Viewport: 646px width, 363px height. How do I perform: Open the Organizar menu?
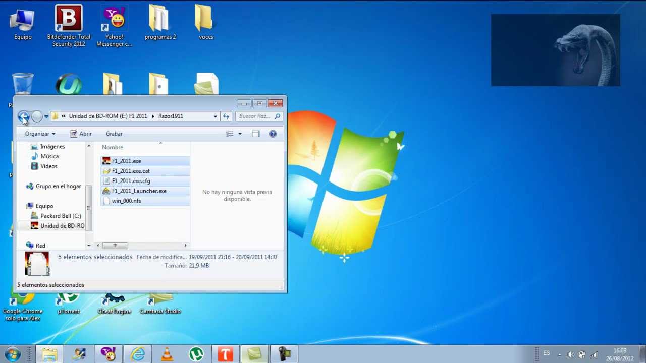(x=40, y=134)
